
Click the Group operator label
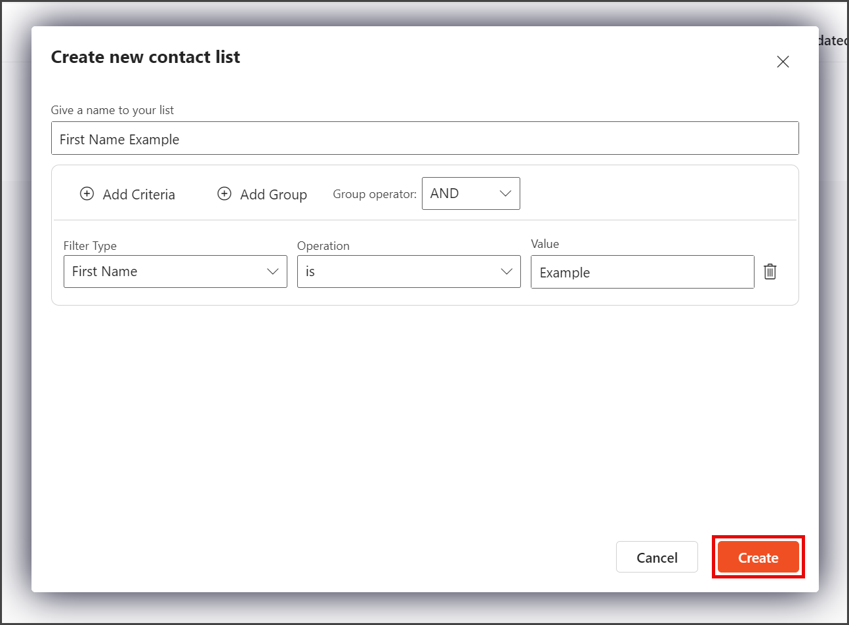[375, 194]
